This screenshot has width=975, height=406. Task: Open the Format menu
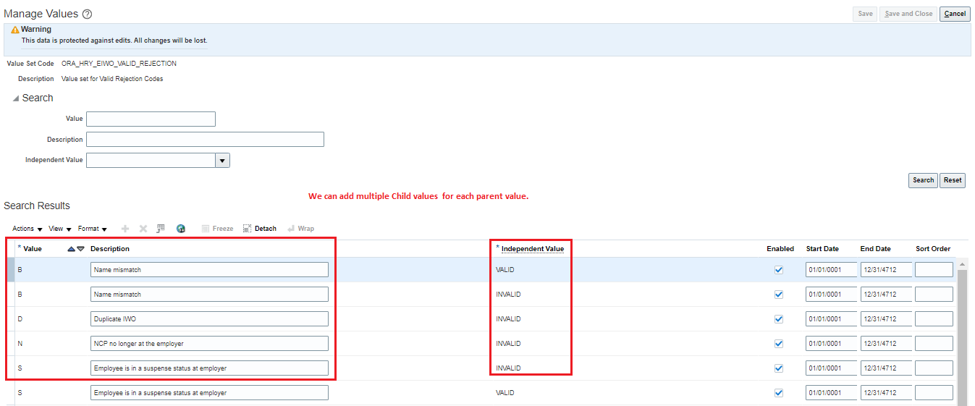click(92, 229)
